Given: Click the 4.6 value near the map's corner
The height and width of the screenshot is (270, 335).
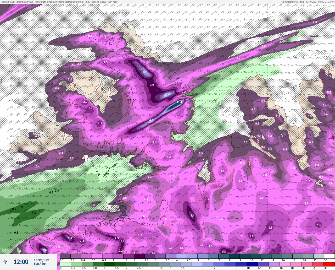Looking at the screenshot, I should (45, 250).
